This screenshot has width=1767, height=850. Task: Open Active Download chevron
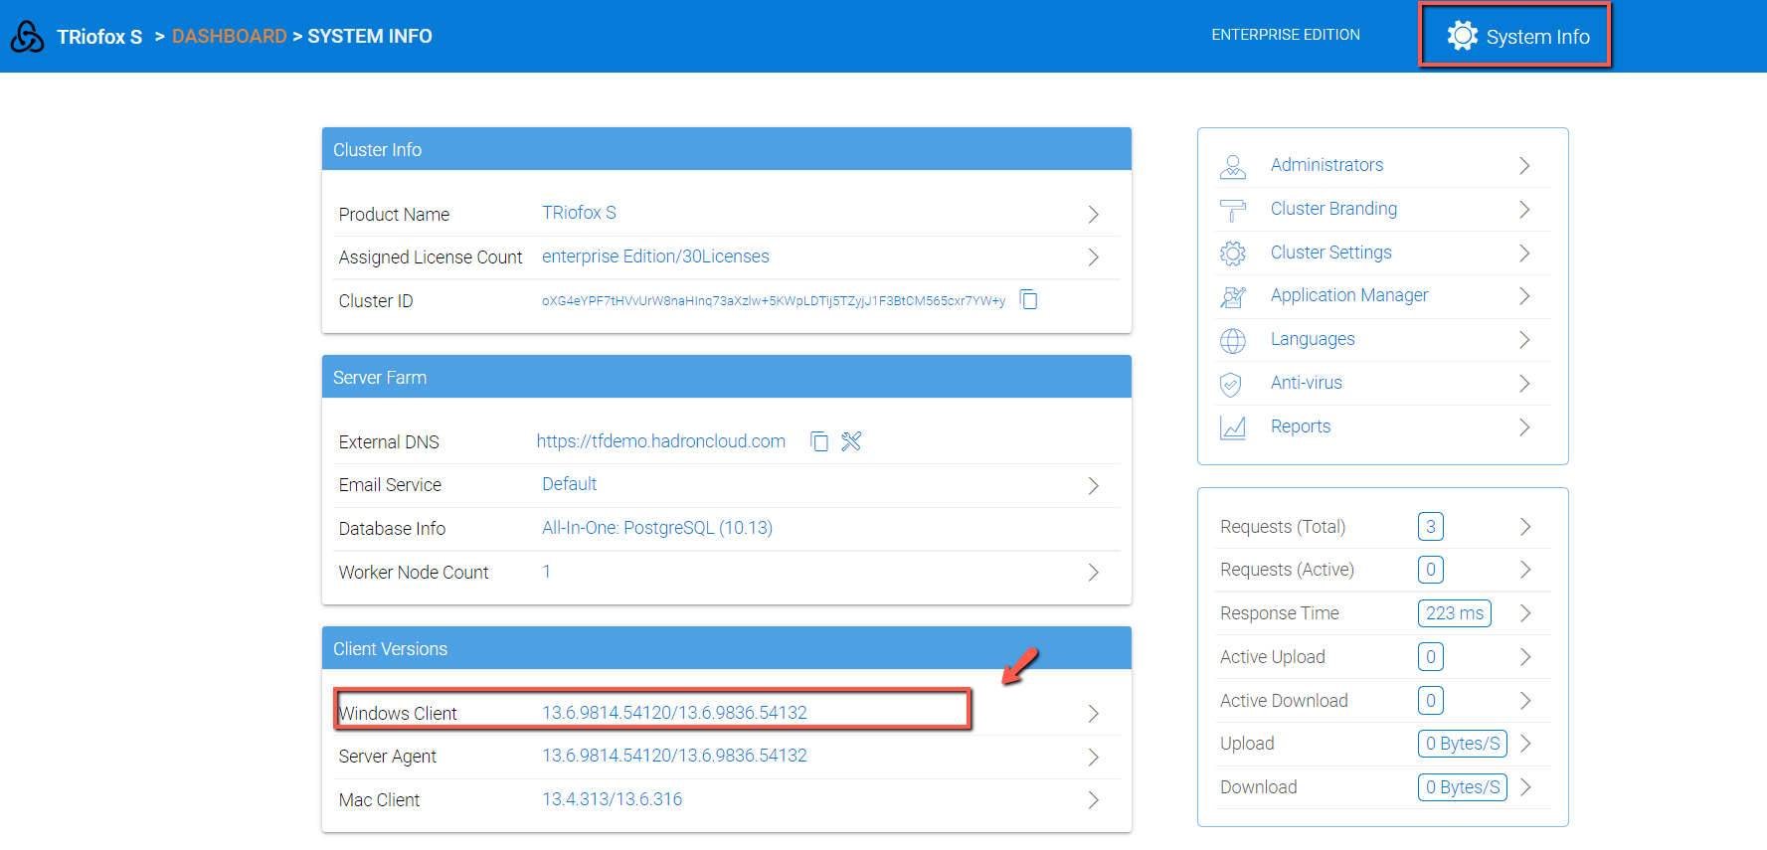(1525, 701)
